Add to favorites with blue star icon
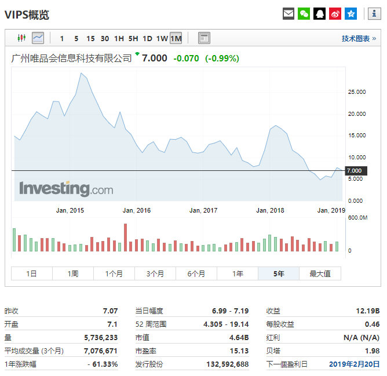387x376 pixels. coord(351,13)
